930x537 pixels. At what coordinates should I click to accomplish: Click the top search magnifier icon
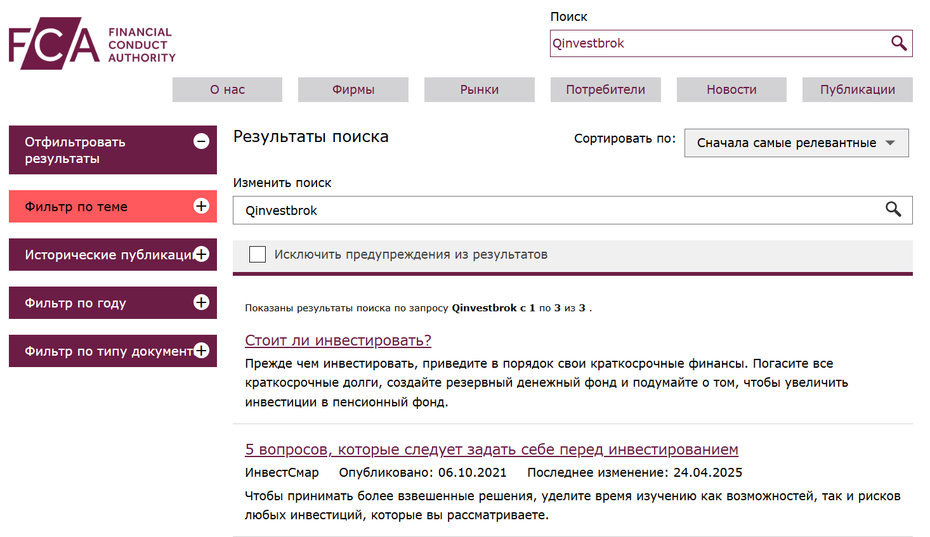[899, 43]
